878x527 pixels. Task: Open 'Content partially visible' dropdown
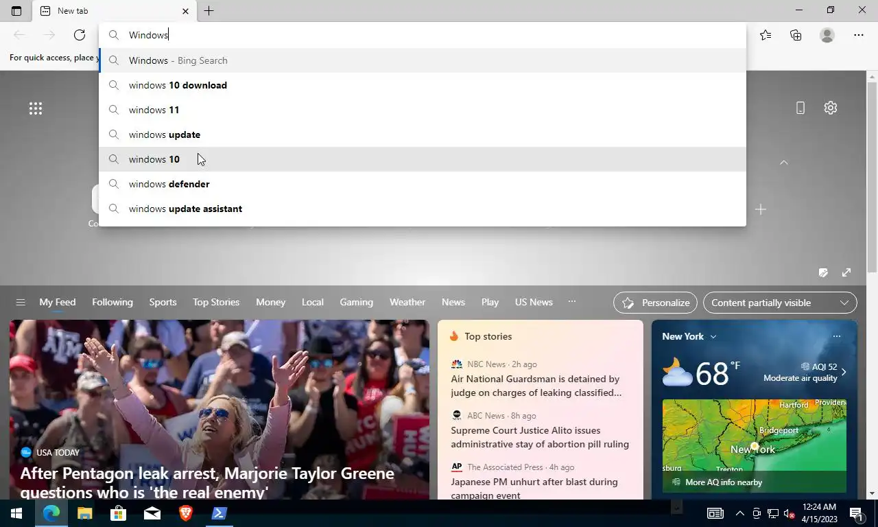point(780,303)
